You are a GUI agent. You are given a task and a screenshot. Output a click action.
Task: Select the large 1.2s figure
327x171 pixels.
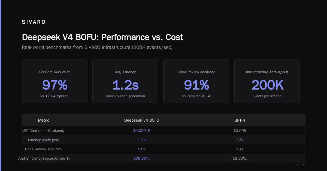coord(125,85)
